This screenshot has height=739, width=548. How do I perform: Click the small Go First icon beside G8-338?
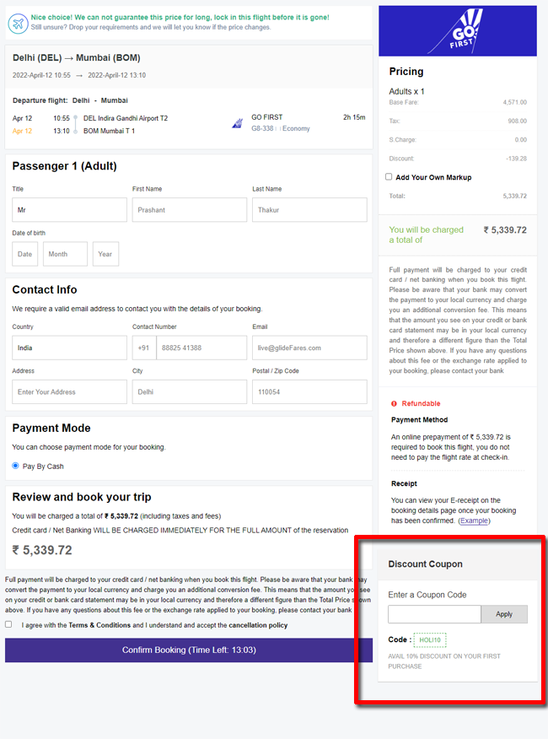click(x=237, y=123)
